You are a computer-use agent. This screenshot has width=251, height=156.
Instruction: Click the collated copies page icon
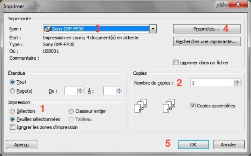[x=141, y=105]
